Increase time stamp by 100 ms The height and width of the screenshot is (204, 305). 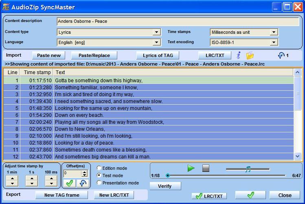tap(51, 178)
